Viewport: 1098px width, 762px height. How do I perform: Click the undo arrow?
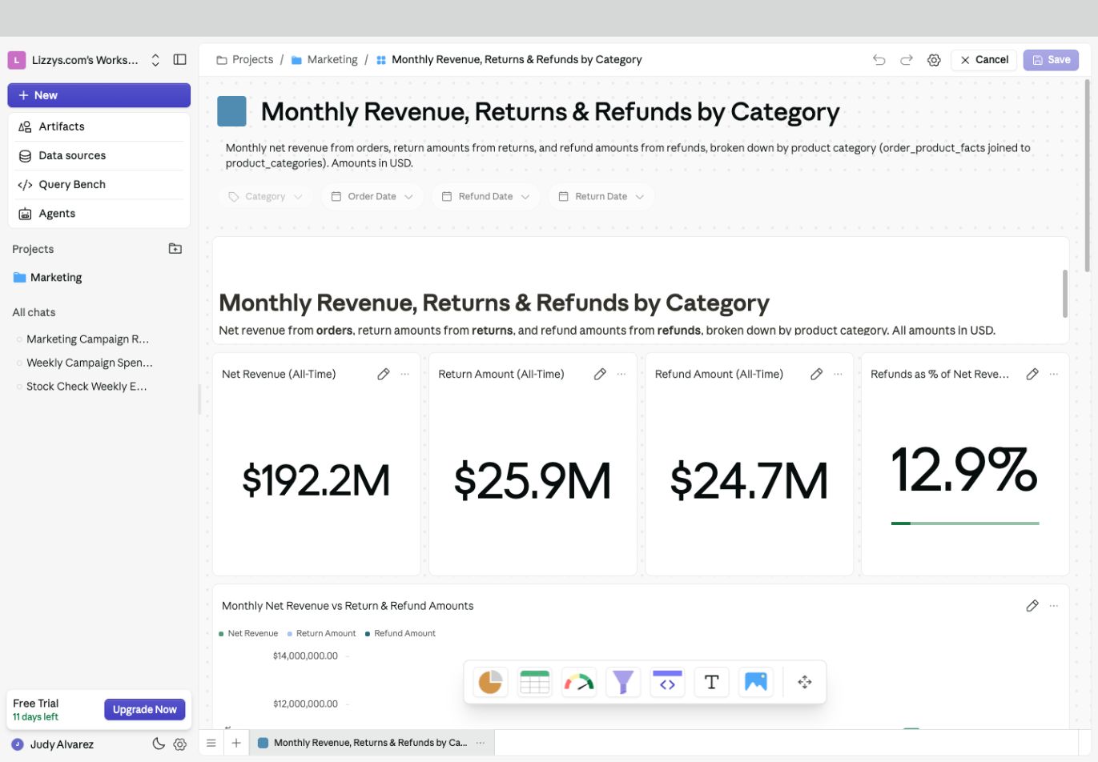click(x=879, y=60)
